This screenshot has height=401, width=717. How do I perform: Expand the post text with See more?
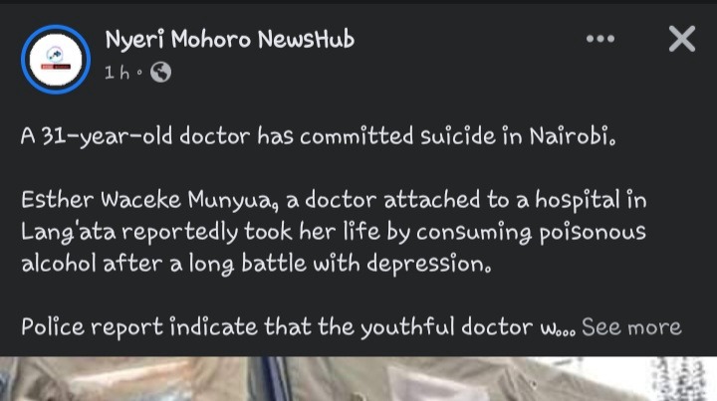[631, 327]
